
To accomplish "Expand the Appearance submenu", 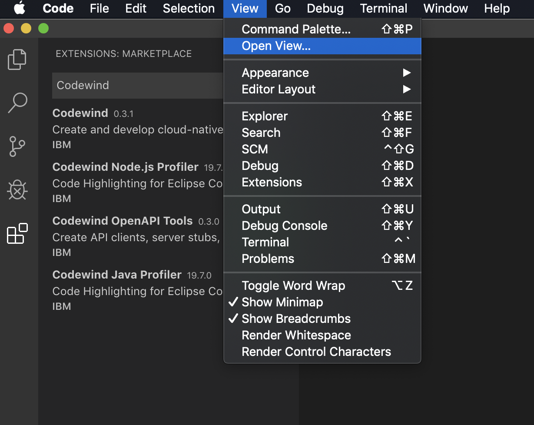I will (x=322, y=73).
